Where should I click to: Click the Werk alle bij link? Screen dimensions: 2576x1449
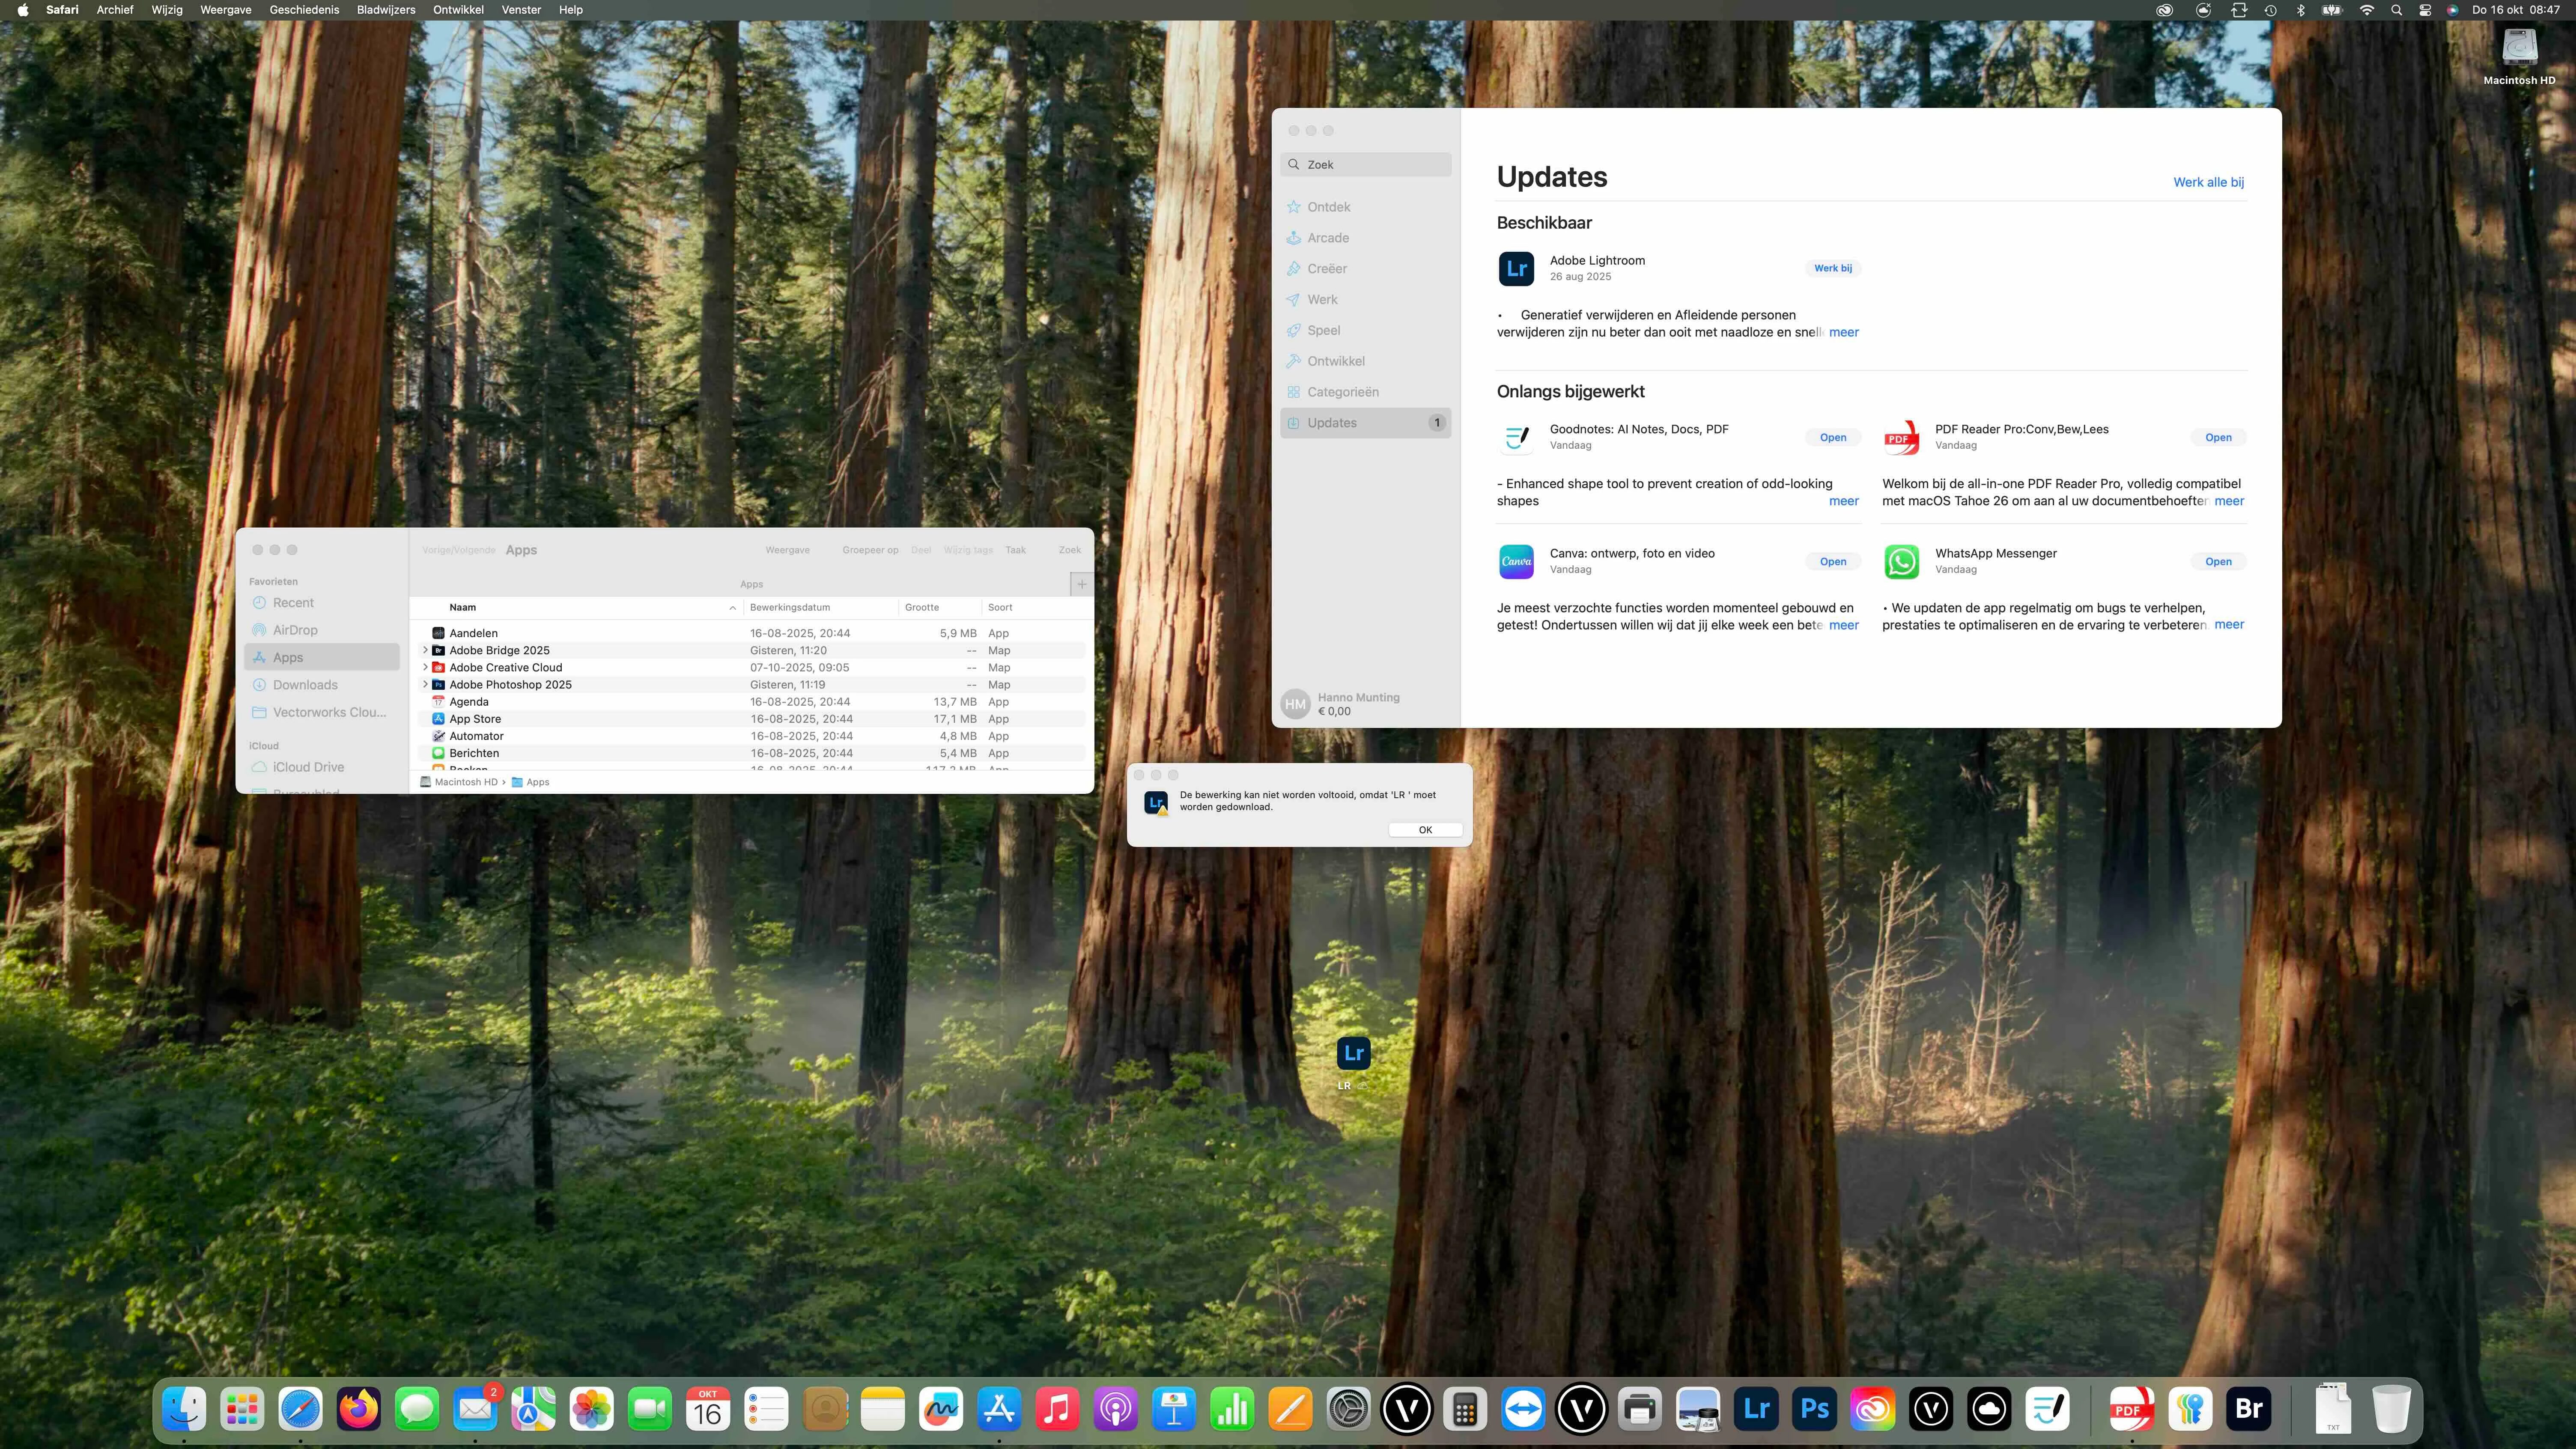coord(2208,182)
